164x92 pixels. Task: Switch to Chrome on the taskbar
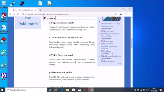91,90
